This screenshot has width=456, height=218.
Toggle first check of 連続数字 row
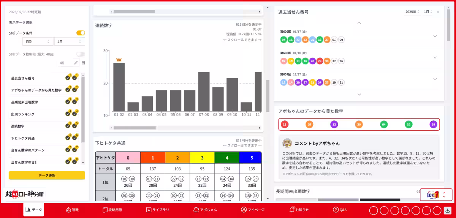(68, 126)
